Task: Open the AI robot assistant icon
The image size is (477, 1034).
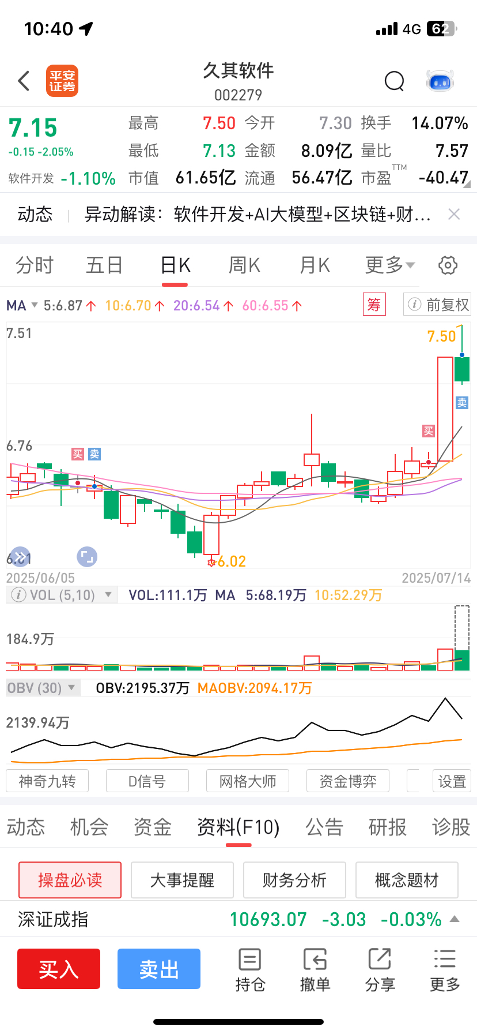Action: click(x=441, y=81)
